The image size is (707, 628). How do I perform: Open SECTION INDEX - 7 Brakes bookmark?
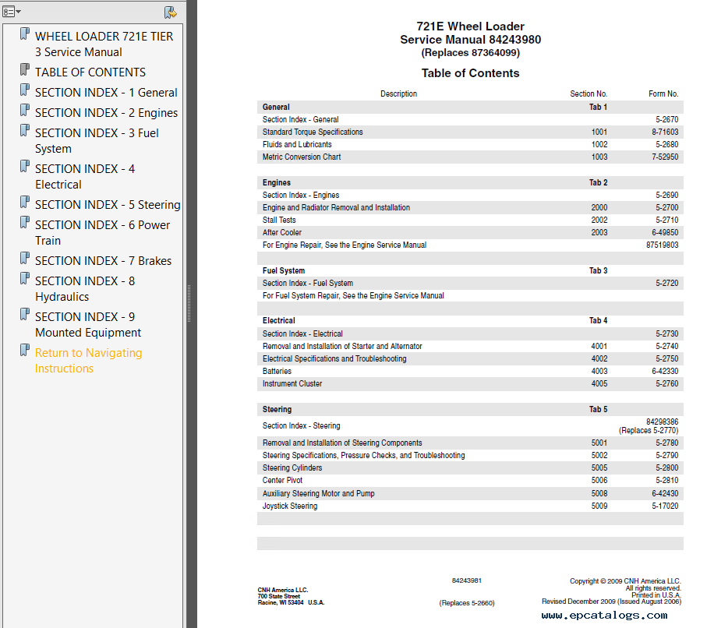coord(103,261)
